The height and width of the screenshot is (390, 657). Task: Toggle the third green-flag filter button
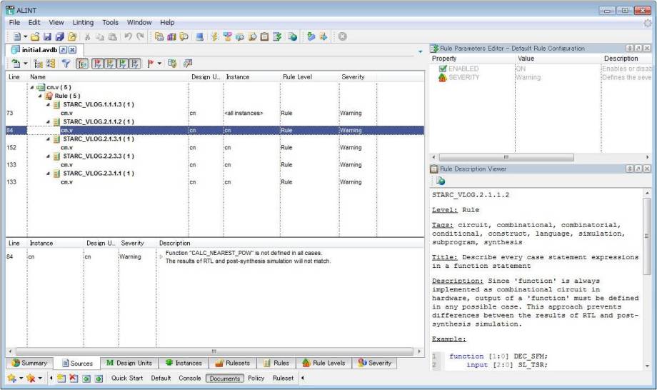[x=122, y=64]
